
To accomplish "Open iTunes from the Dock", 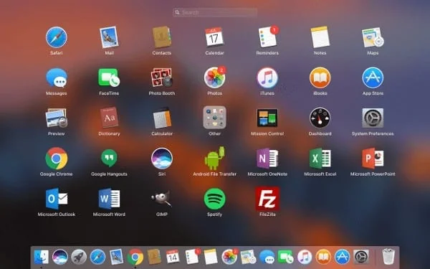I will click(305, 258).
